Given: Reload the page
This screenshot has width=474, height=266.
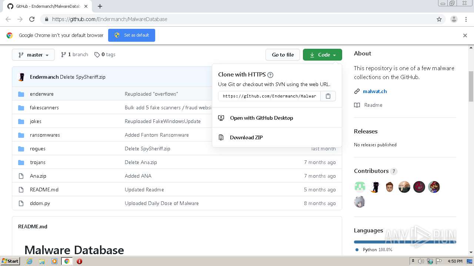Looking at the screenshot, I should 32,19.
